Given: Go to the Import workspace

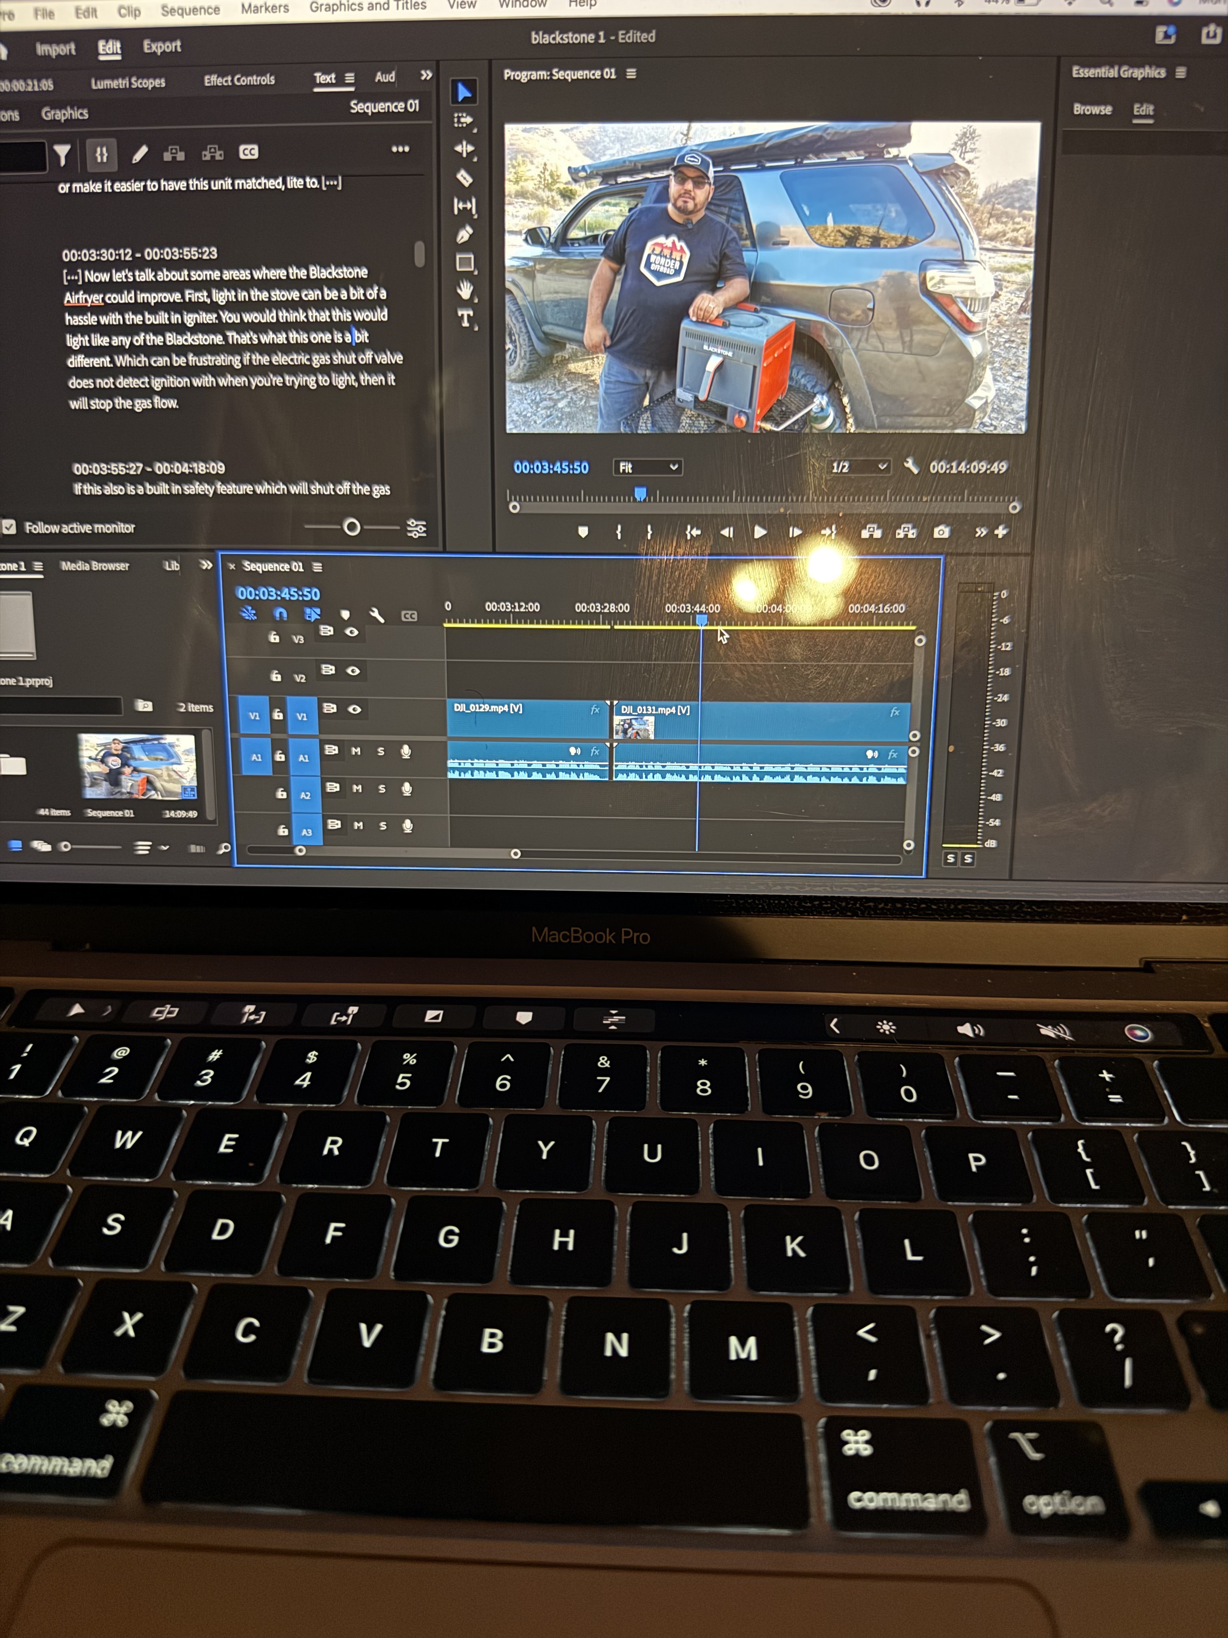Looking at the screenshot, I should (x=56, y=49).
